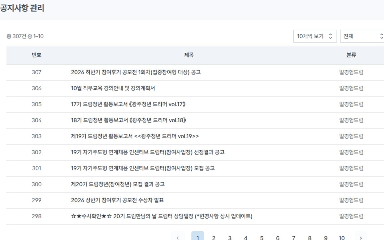Select row number 303
The image size is (384, 240).
(37, 136)
